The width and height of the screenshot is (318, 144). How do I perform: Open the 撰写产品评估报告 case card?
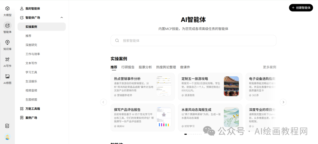coord(143,117)
